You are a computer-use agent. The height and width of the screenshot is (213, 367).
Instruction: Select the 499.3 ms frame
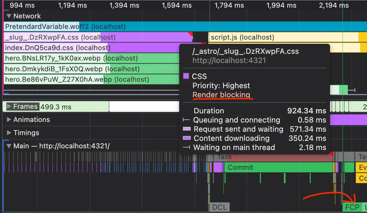coord(56,107)
